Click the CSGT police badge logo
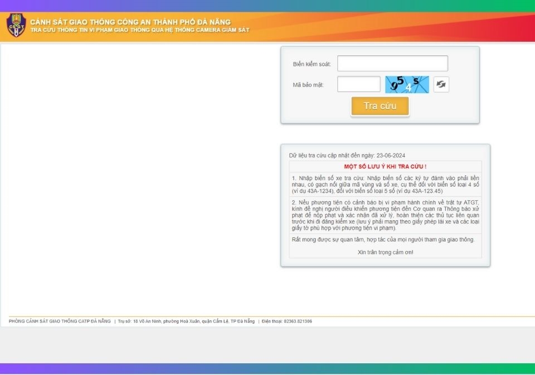 coord(16,26)
